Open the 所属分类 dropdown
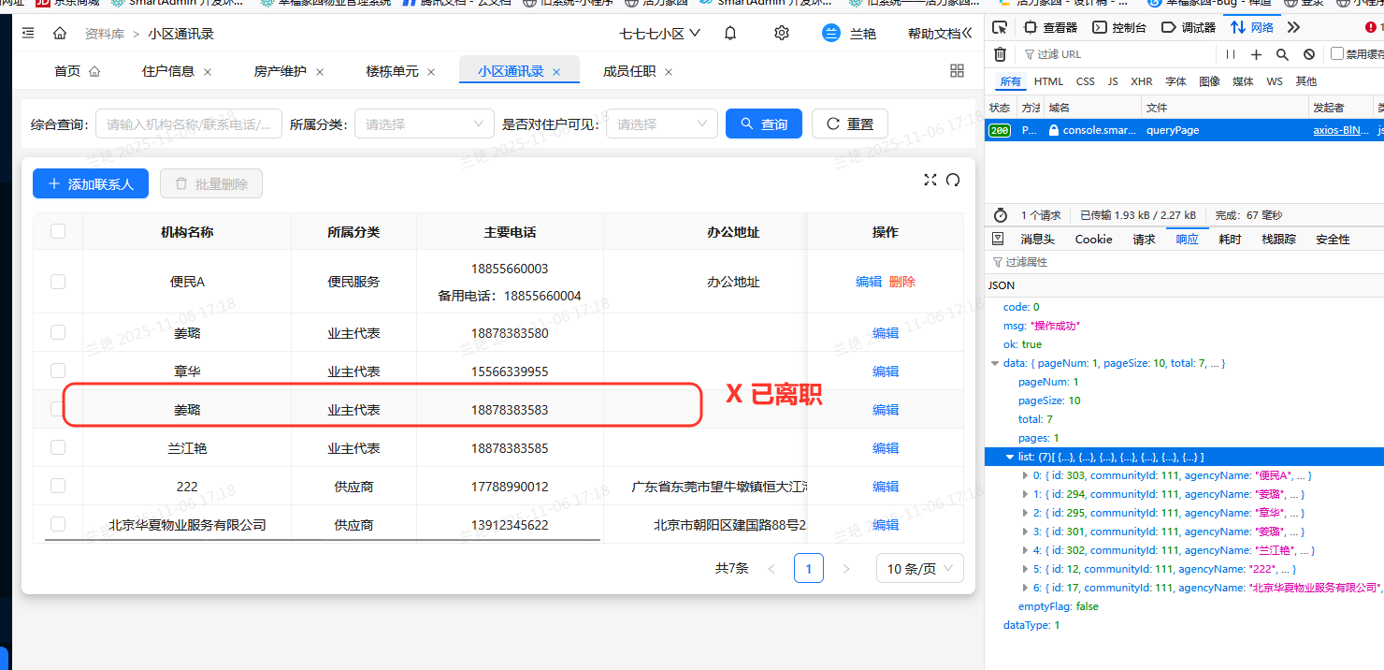 tap(424, 124)
